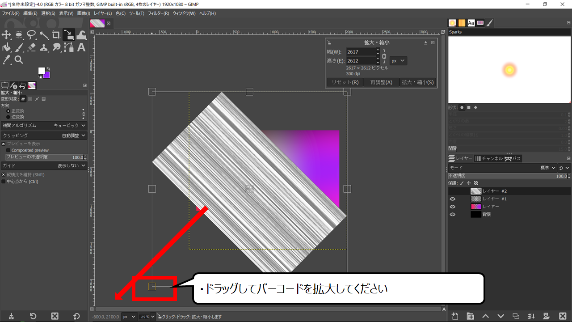This screenshot has width=572, height=322.
Task: Select the Free Select lasso tool
Action: click(x=31, y=35)
